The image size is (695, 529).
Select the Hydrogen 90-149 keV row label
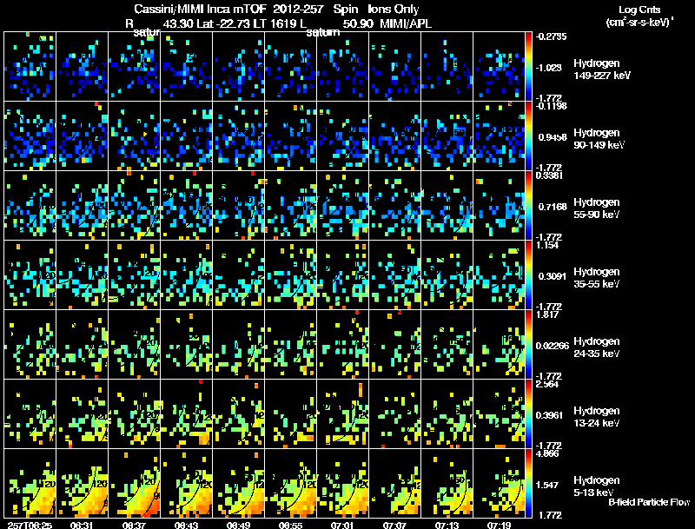599,139
